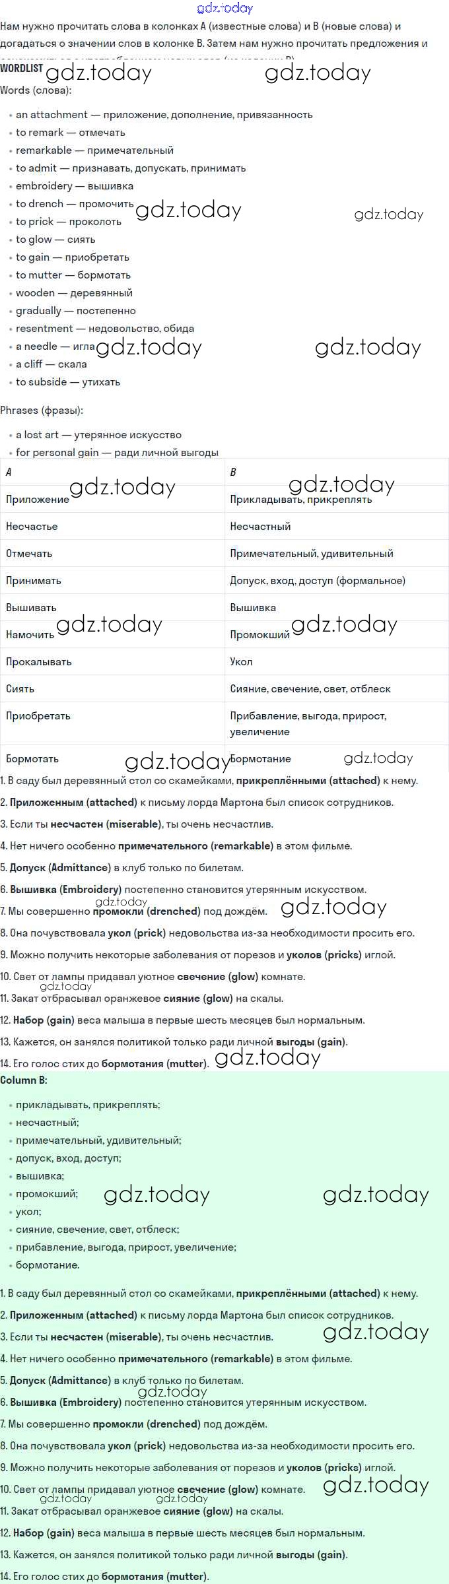
Task: Click the 'a needle — игла' list item
Action: point(55,346)
